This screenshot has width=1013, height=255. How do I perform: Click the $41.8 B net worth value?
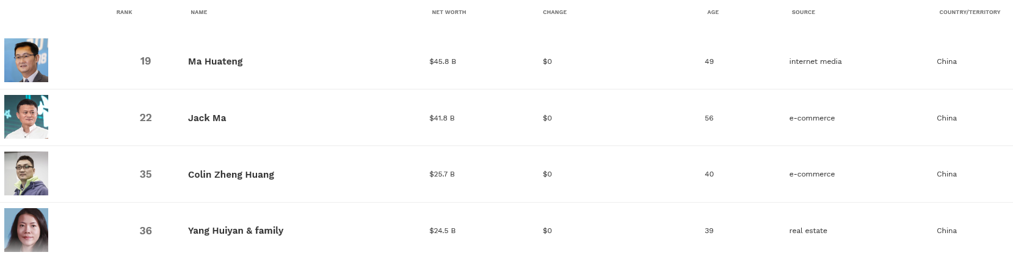441,118
